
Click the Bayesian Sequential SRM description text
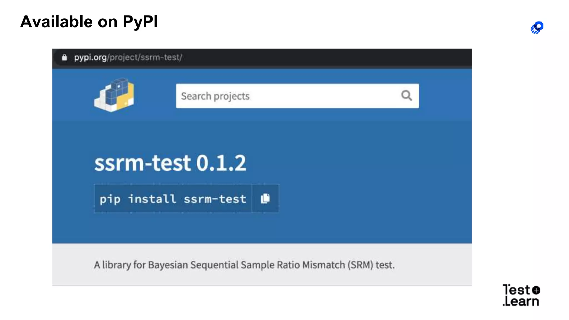(x=244, y=265)
